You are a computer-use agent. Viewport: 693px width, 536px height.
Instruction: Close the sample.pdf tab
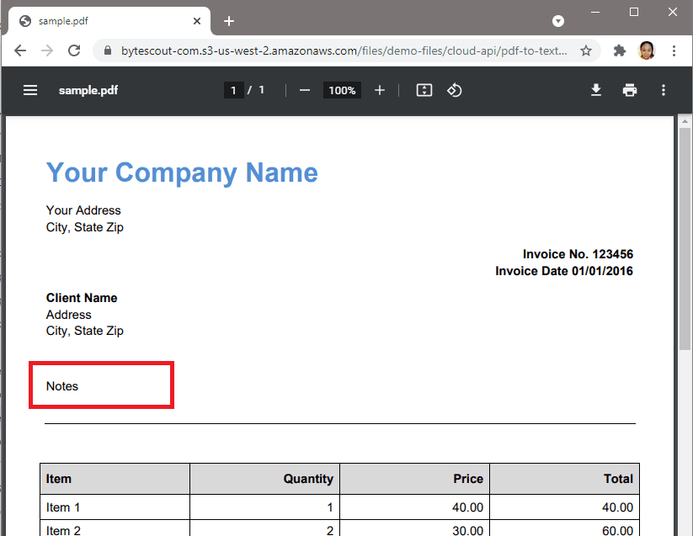click(x=196, y=21)
